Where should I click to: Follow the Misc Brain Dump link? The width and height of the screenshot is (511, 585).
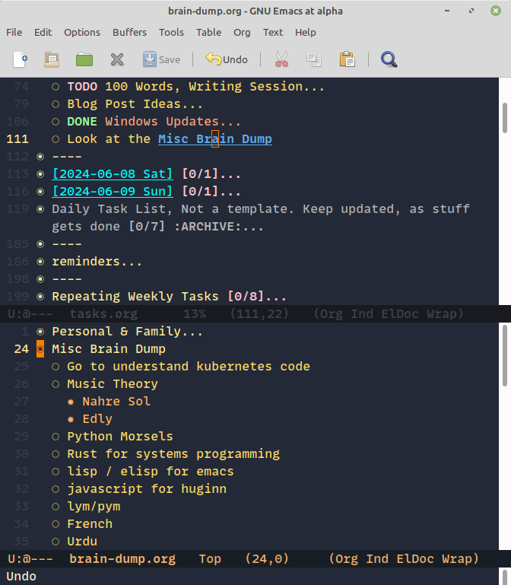215,138
